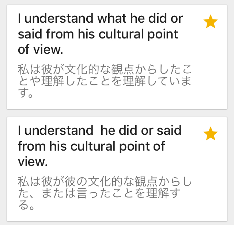Viewport: 234px width, 225px height.
Task: Tap the 'す。' line in the first card
Action: (26, 94)
